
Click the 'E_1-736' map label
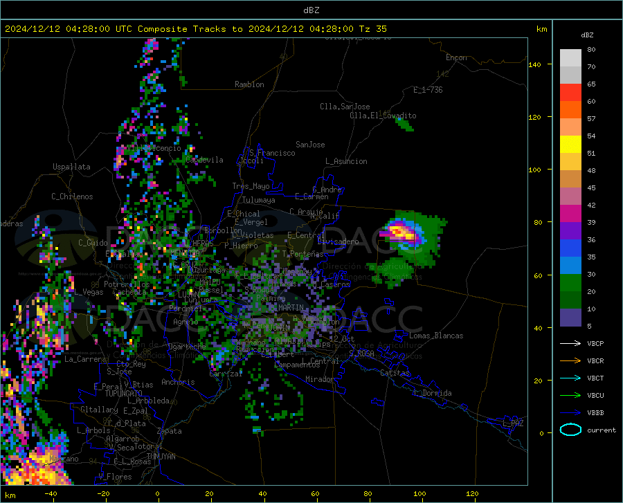click(428, 90)
